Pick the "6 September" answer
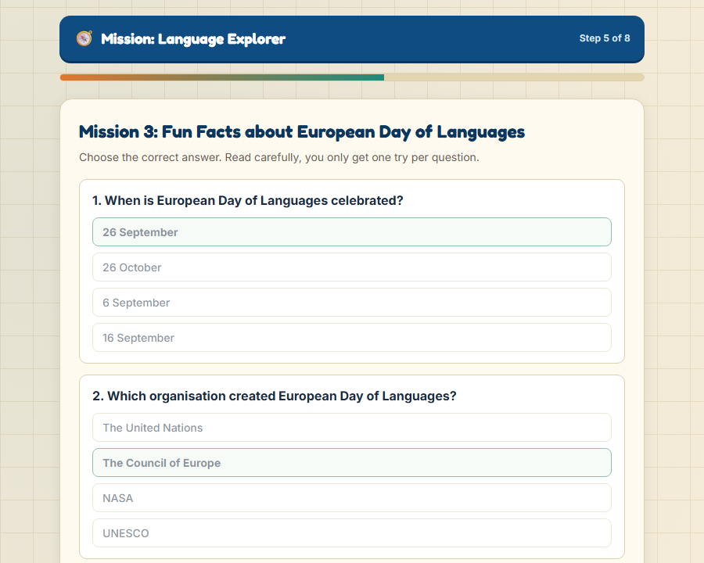The image size is (704, 563). (x=351, y=303)
